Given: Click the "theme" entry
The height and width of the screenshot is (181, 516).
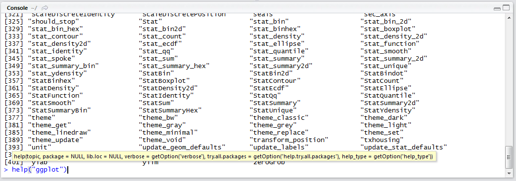Looking at the screenshot, I should pos(42,117).
